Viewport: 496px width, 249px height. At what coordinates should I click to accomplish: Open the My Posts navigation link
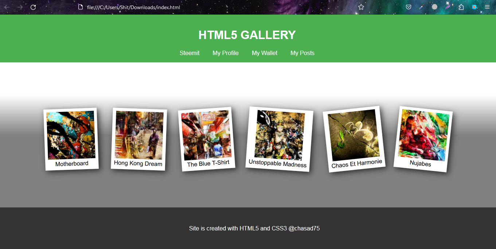[302, 53]
